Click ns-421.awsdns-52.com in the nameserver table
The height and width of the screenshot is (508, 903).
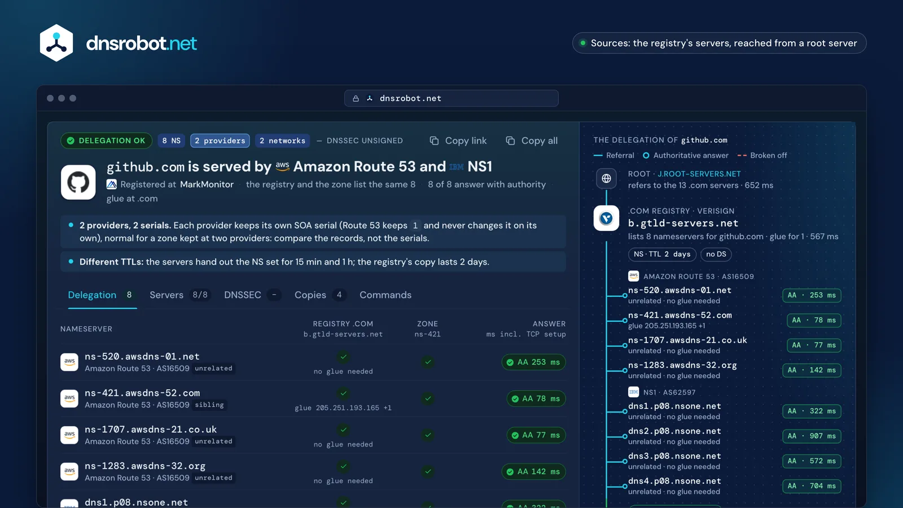point(142,393)
